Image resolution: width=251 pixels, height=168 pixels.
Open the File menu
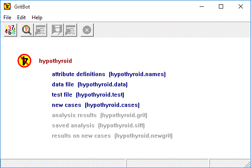7,18
